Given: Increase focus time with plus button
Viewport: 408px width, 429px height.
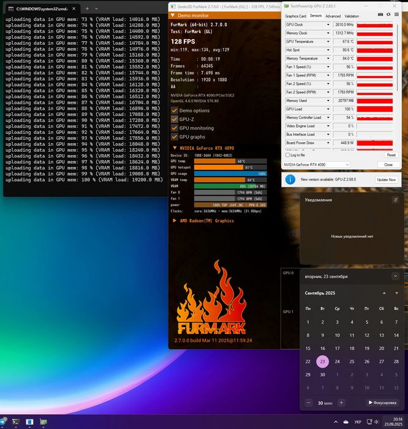Looking at the screenshot, I should [341, 403].
